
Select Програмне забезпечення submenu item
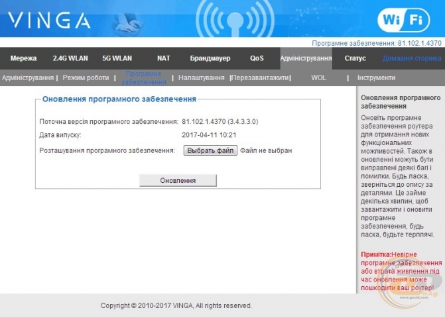pos(144,78)
